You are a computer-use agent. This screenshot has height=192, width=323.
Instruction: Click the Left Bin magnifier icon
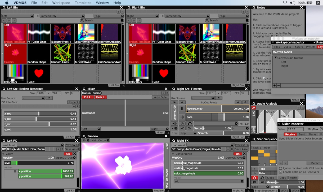(x=4, y=8)
